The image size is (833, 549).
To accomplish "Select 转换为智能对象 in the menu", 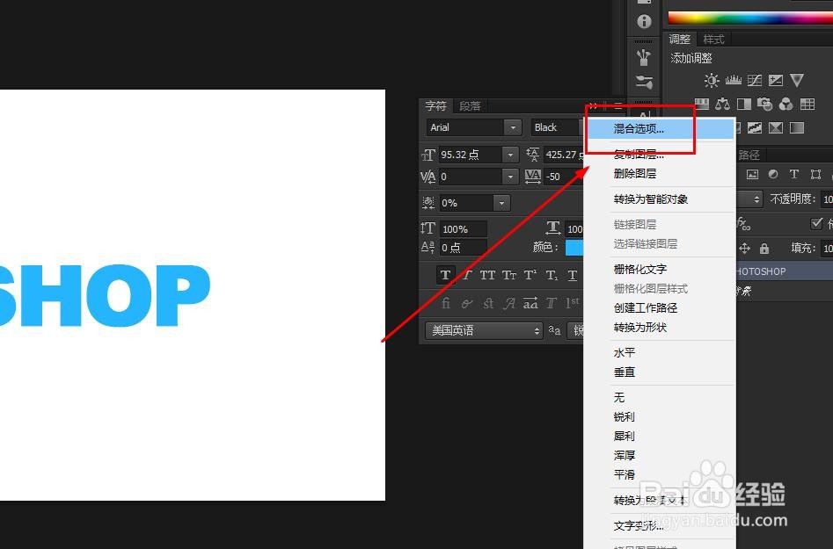I will click(649, 199).
